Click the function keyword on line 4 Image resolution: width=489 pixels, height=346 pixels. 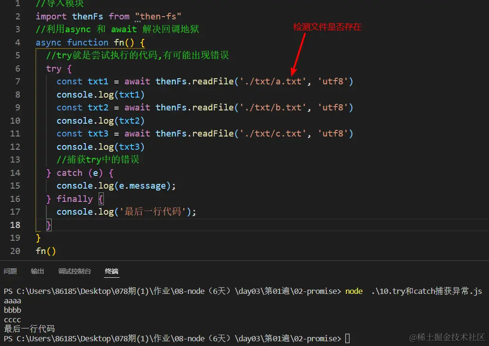[x=88, y=42]
